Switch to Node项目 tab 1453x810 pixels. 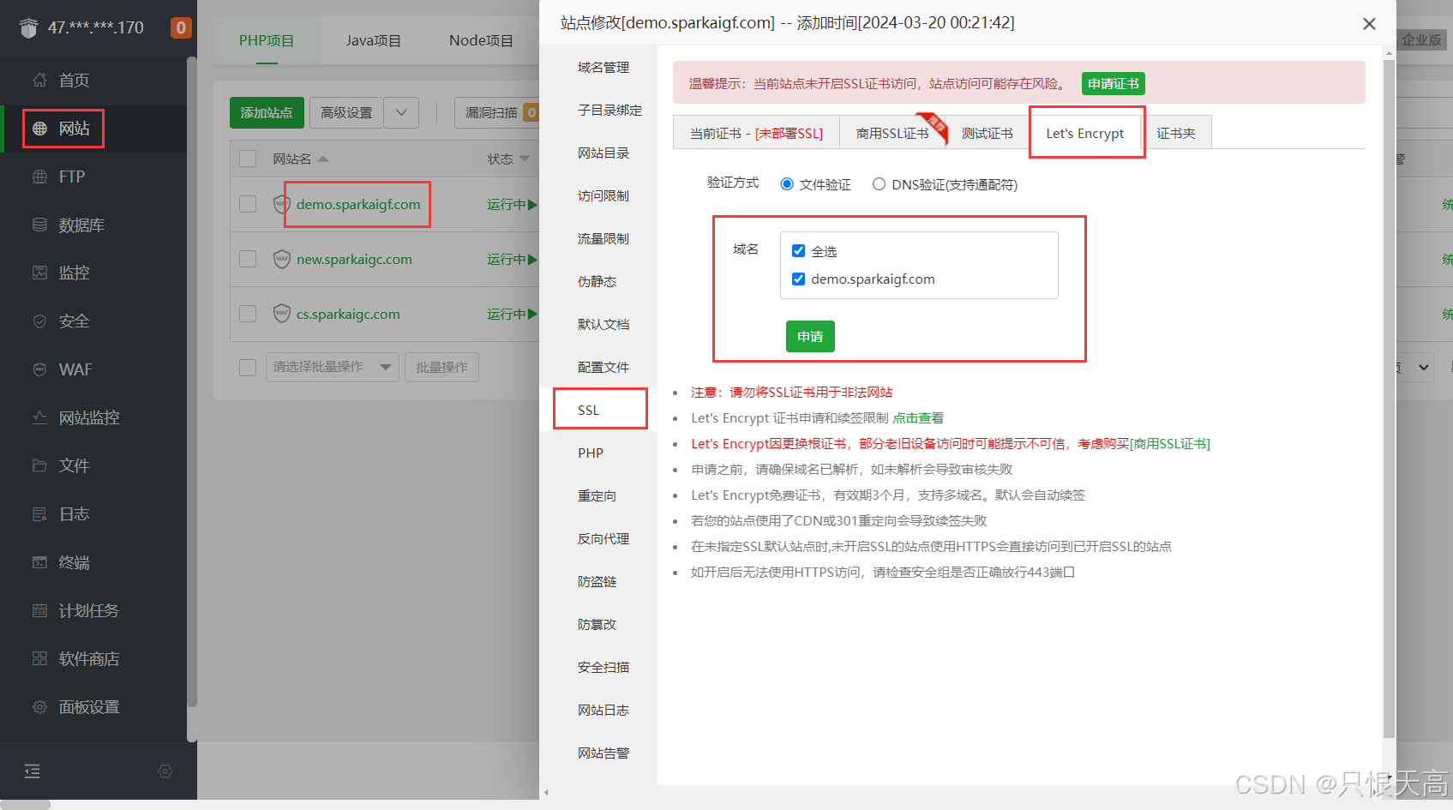click(x=481, y=40)
